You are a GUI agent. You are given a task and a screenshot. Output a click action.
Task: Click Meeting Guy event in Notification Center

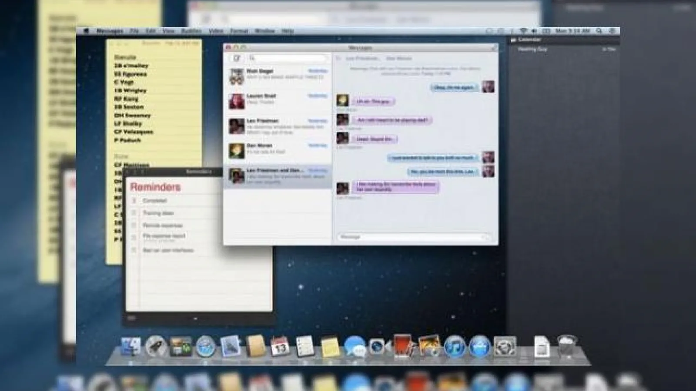[x=532, y=49]
